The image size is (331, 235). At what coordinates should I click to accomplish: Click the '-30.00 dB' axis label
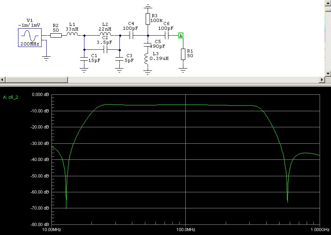click(40, 143)
